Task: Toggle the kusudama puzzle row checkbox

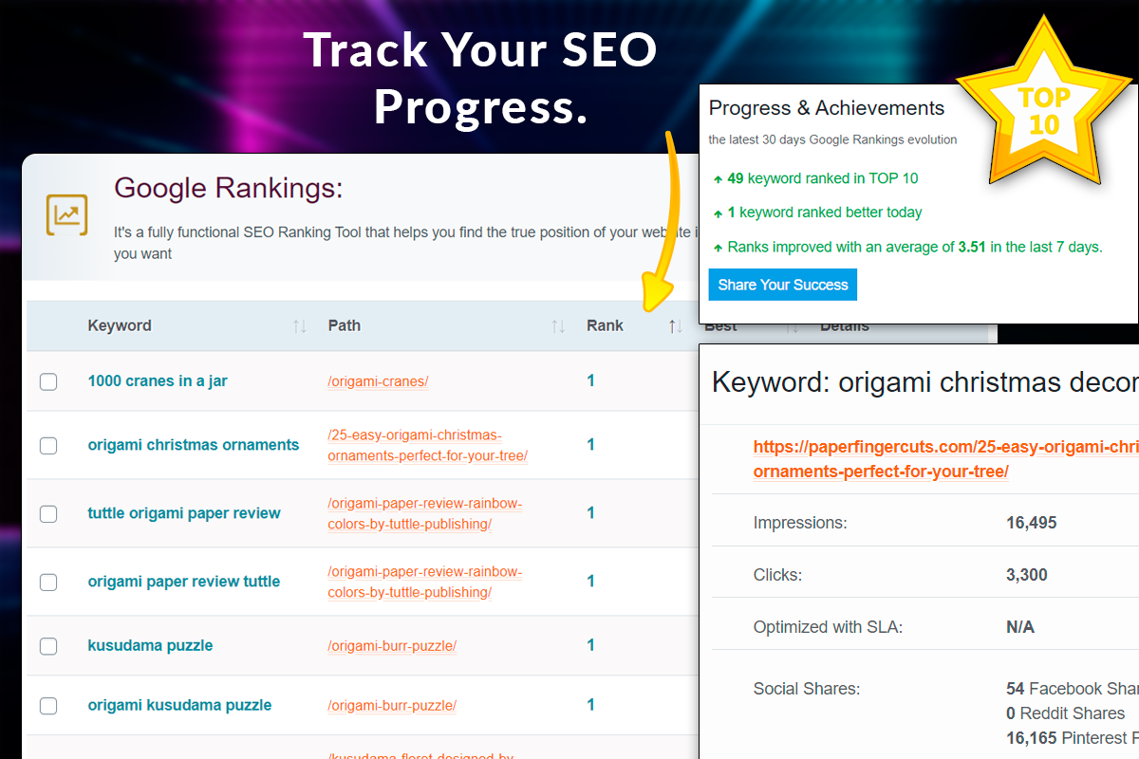Action: 48,646
